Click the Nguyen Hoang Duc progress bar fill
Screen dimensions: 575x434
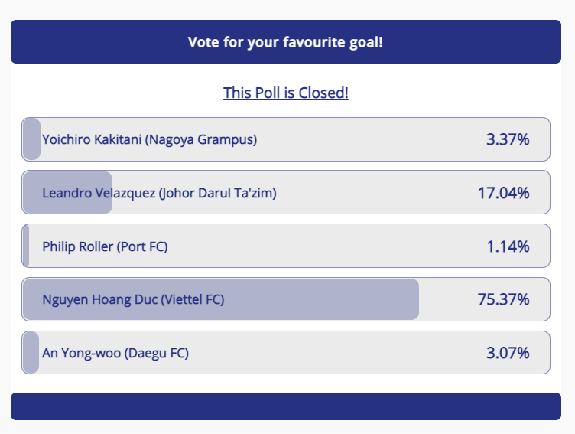coord(221,299)
